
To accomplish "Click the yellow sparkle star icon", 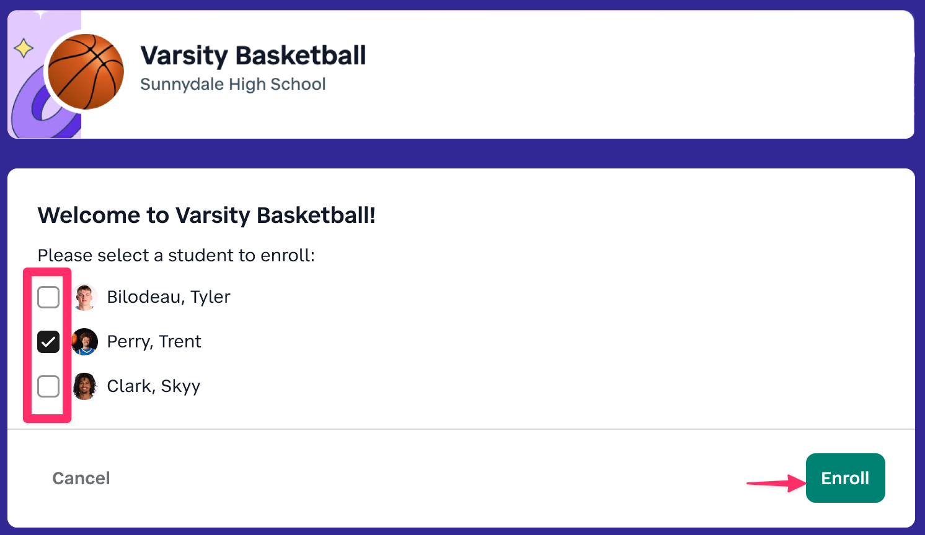I will coord(24,48).
